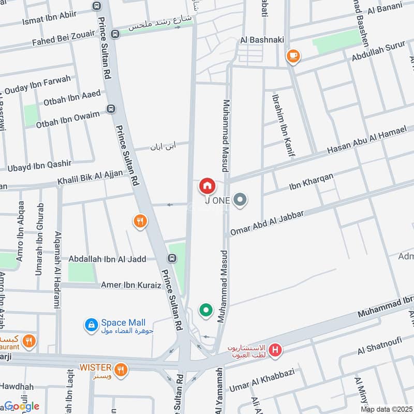Click the green park area below Al Banani street
This screenshot has width=414, height=414.
pos(336,42)
